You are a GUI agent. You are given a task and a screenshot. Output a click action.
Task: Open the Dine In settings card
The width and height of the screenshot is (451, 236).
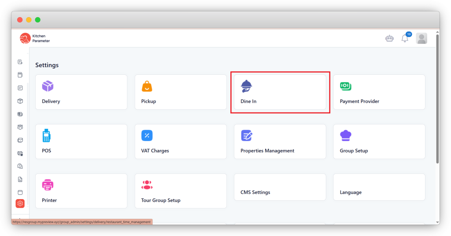[280, 92]
